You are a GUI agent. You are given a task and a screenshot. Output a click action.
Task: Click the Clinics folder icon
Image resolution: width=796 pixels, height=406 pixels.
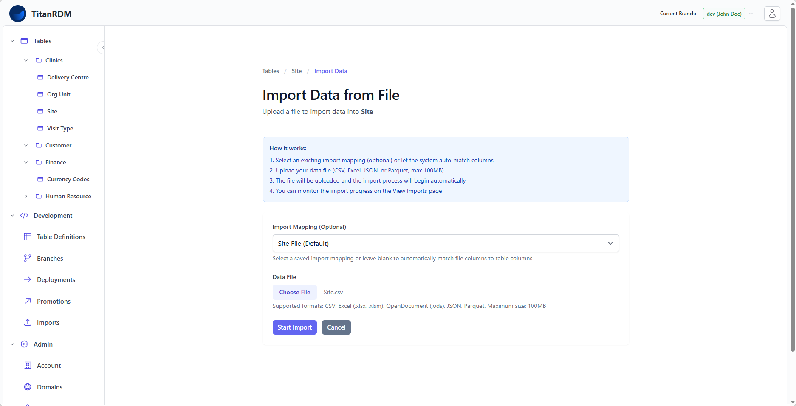coord(39,60)
